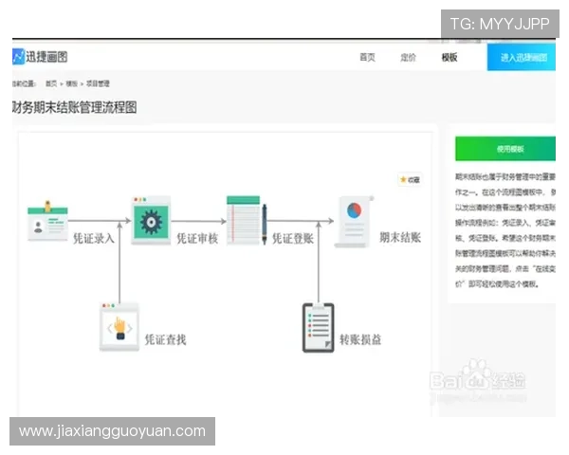Viewport: 569px width, 455px height.
Task: Click the blue 进入迅捷画图 button
Action: coord(521,57)
